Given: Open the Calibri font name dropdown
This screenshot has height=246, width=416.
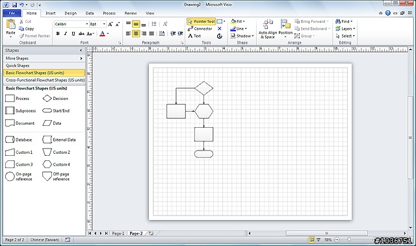Looking at the screenshot, I should [86, 24].
